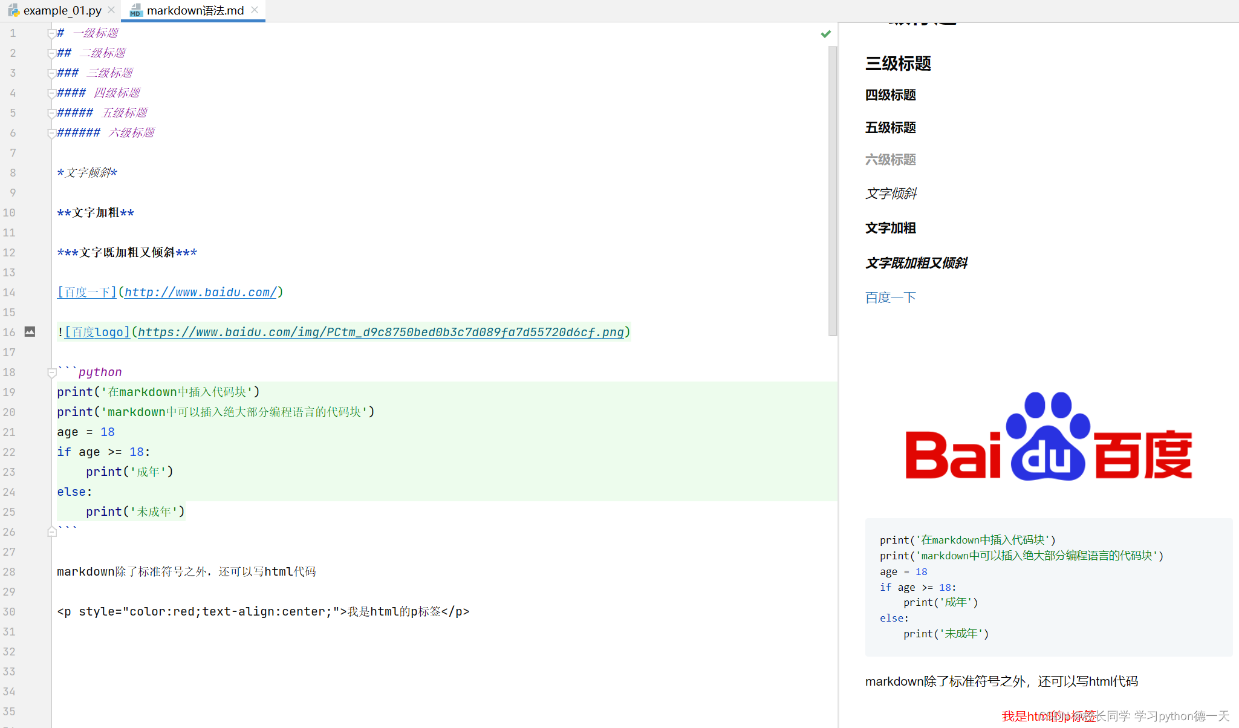Screen dimensions: 1239x728
Task: Collapse the fold marker on line 5 heading
Action: [x=52, y=114]
